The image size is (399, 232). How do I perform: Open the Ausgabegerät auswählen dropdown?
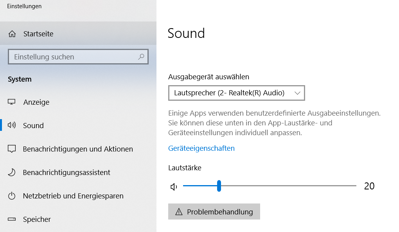point(236,93)
